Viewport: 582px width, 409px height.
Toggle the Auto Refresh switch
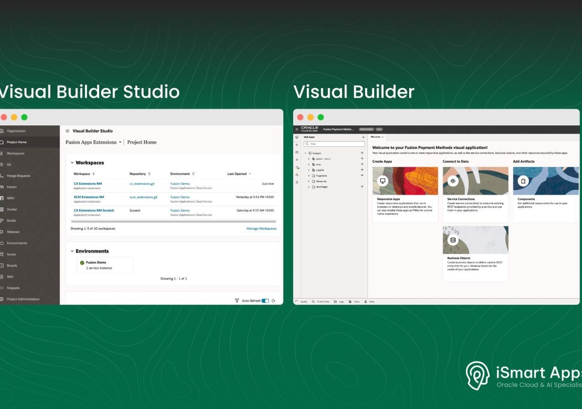(266, 301)
